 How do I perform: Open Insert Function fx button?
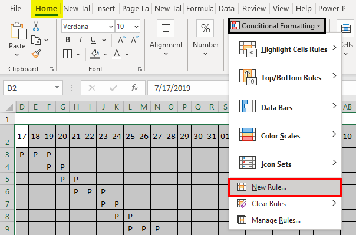click(134, 88)
